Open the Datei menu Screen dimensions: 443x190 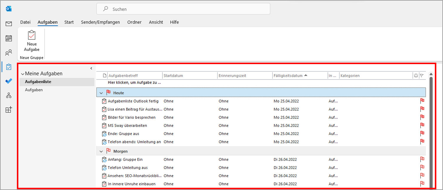pyautogui.click(x=25, y=22)
